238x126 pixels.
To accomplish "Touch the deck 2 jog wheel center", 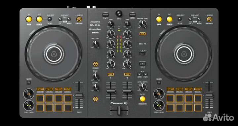I will (x=184, y=54).
